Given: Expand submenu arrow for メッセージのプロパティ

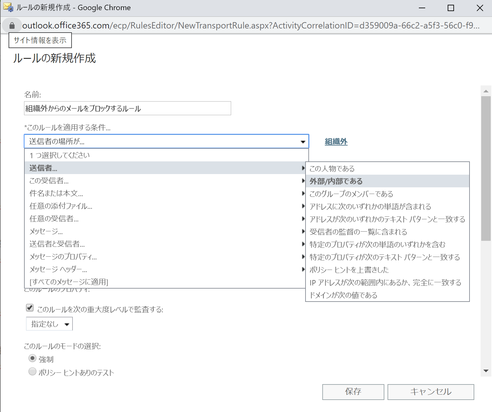Looking at the screenshot, I should point(303,256).
